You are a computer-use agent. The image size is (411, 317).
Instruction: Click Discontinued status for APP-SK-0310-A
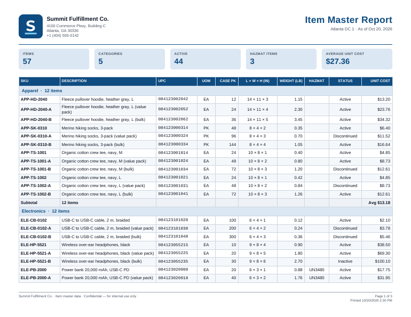345,136
